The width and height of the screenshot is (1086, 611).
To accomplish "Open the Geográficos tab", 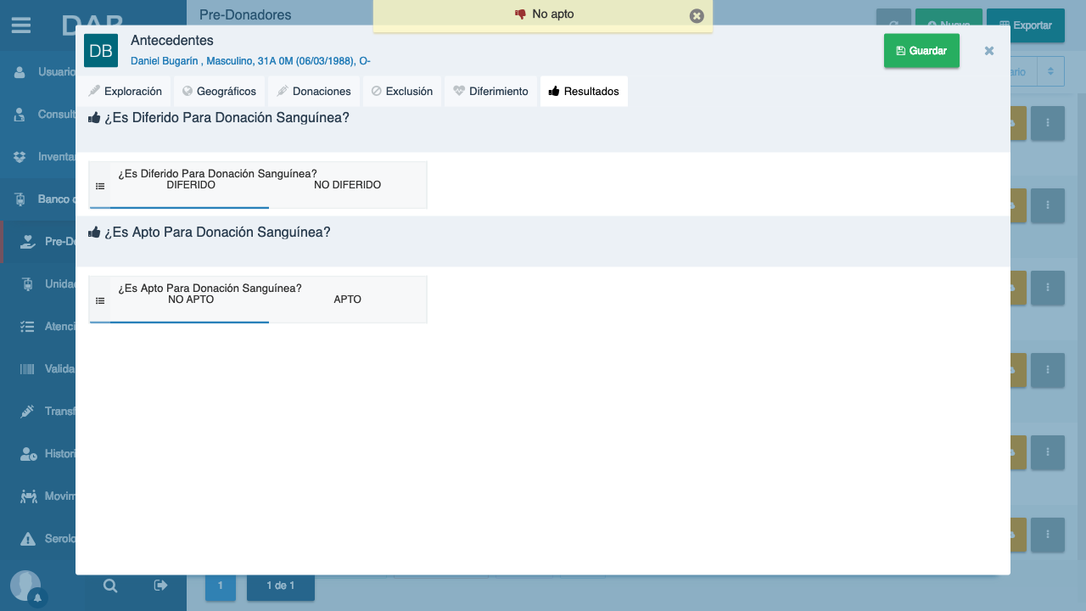I will 219,92.
